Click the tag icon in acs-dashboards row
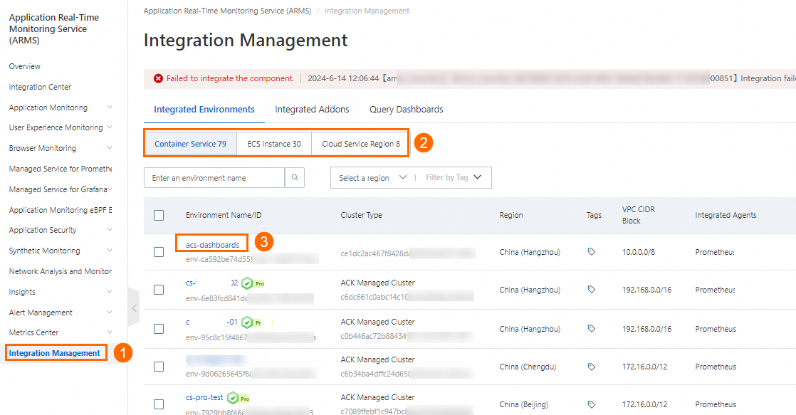Screen dimensions: 796x415 tap(591, 251)
